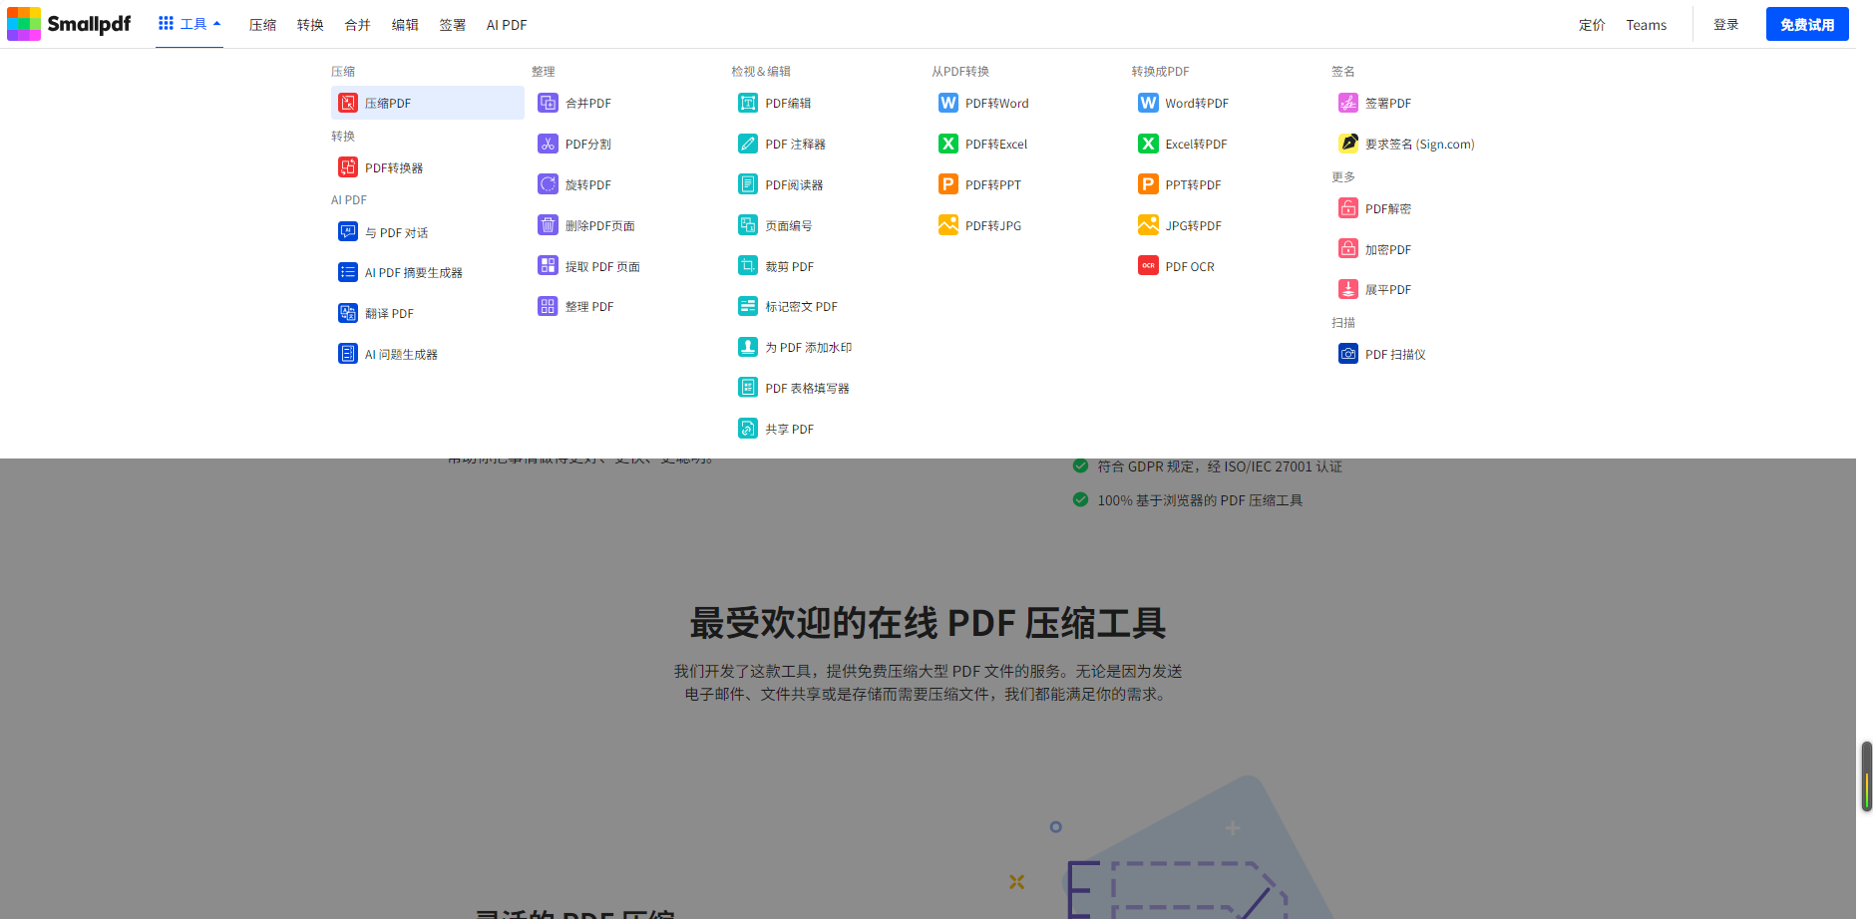Open the 转换 navigation menu
Viewport: 1873px width, 919px height.
point(310,25)
